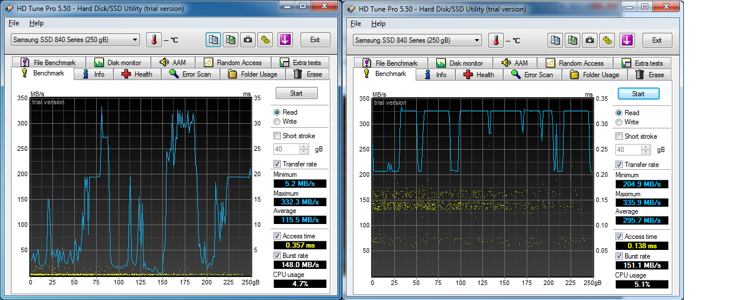
Task: Open Samsung SSD 840 drive dropdown, right window
Action: pos(417,40)
